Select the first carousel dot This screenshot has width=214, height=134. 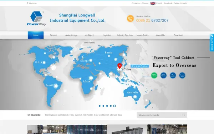pos(100,106)
